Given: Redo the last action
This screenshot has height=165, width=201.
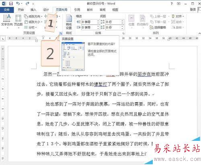Looking at the screenshot, I should 27,4.
